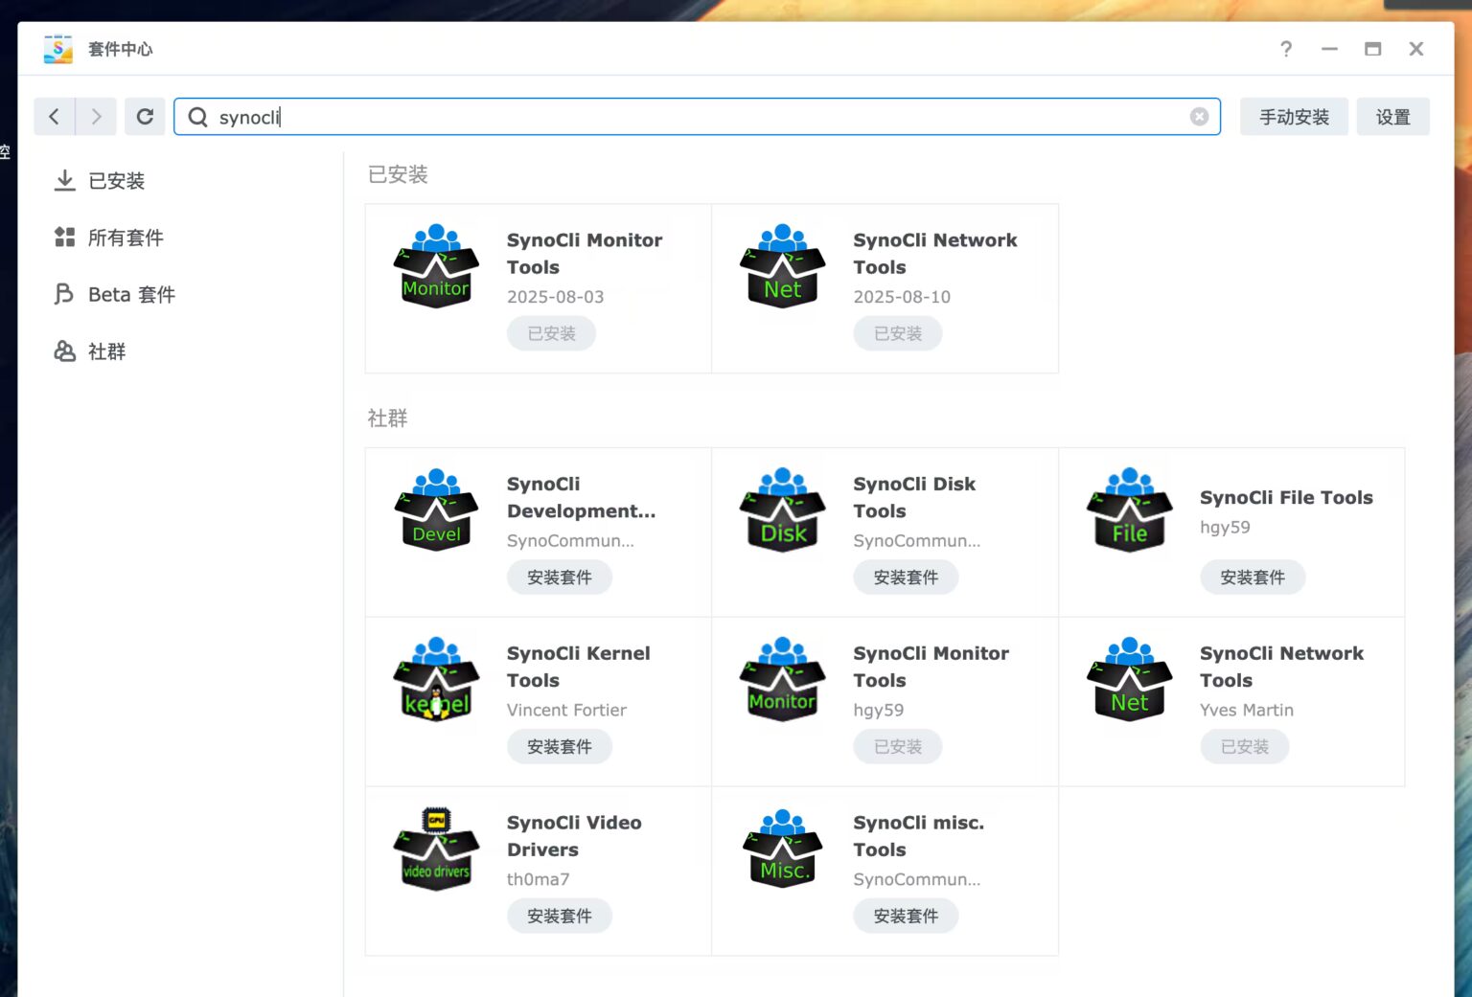Viewport: 1472px width, 997px height.
Task: Go forward with the right arrow button
Action: [x=96, y=117]
